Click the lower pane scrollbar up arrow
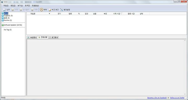 pos(185,40)
